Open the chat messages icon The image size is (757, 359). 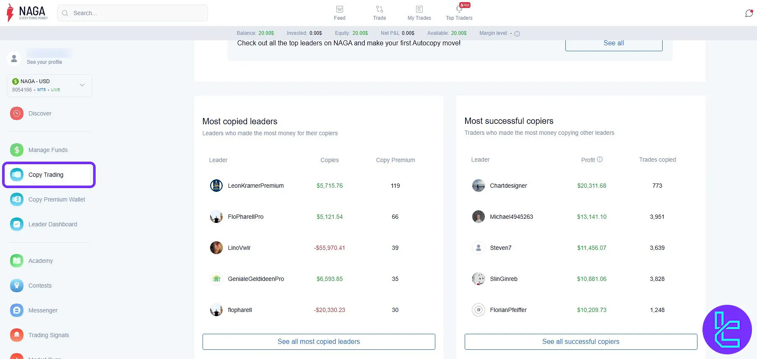pos(749,13)
